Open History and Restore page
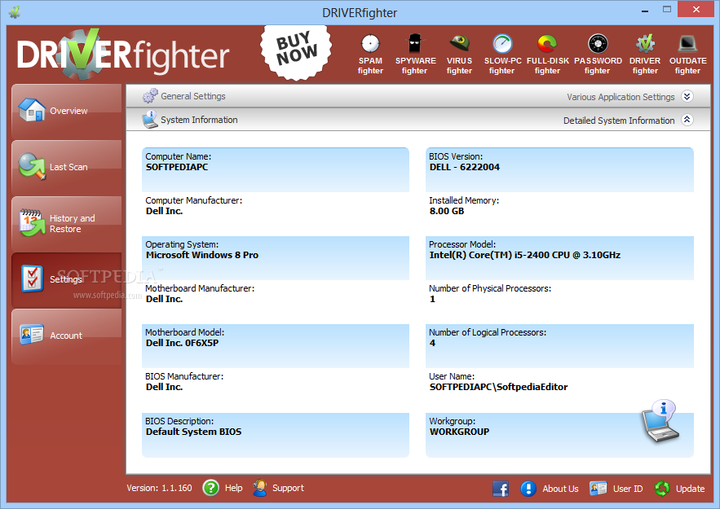This screenshot has width=720, height=509. [67, 224]
